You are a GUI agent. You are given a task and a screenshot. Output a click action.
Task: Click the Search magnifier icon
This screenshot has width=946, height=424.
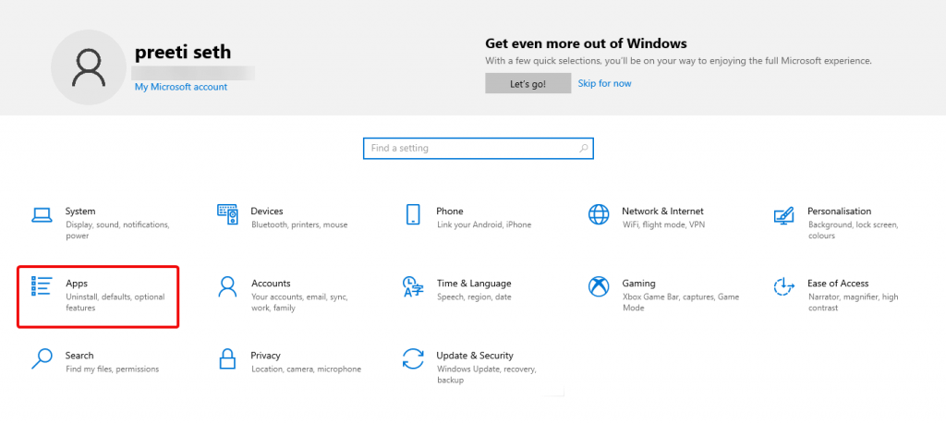[x=42, y=358]
